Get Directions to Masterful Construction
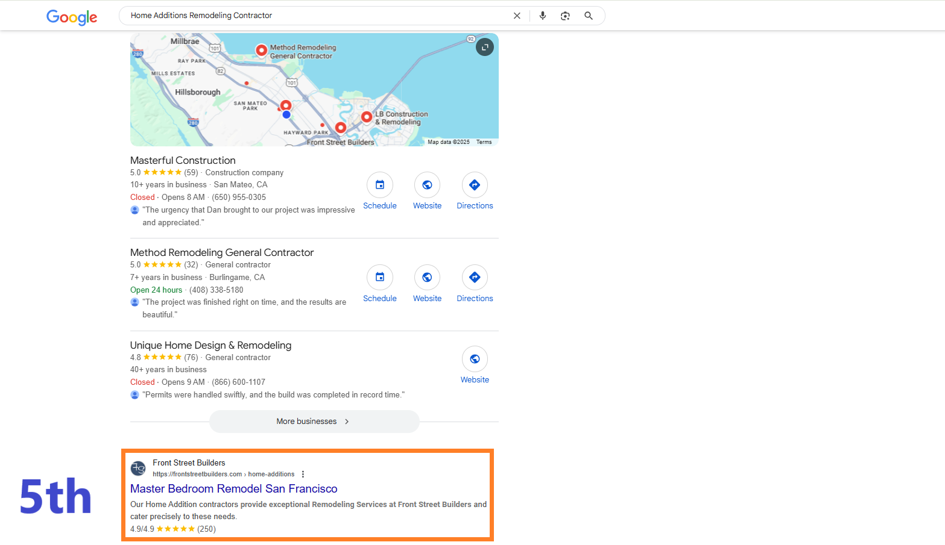This screenshot has height=545, width=945. [475, 192]
